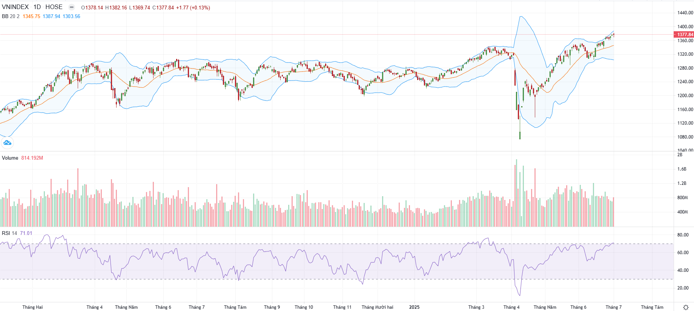Click the HOSE exchange label
694x311 pixels.
click(x=54, y=7)
